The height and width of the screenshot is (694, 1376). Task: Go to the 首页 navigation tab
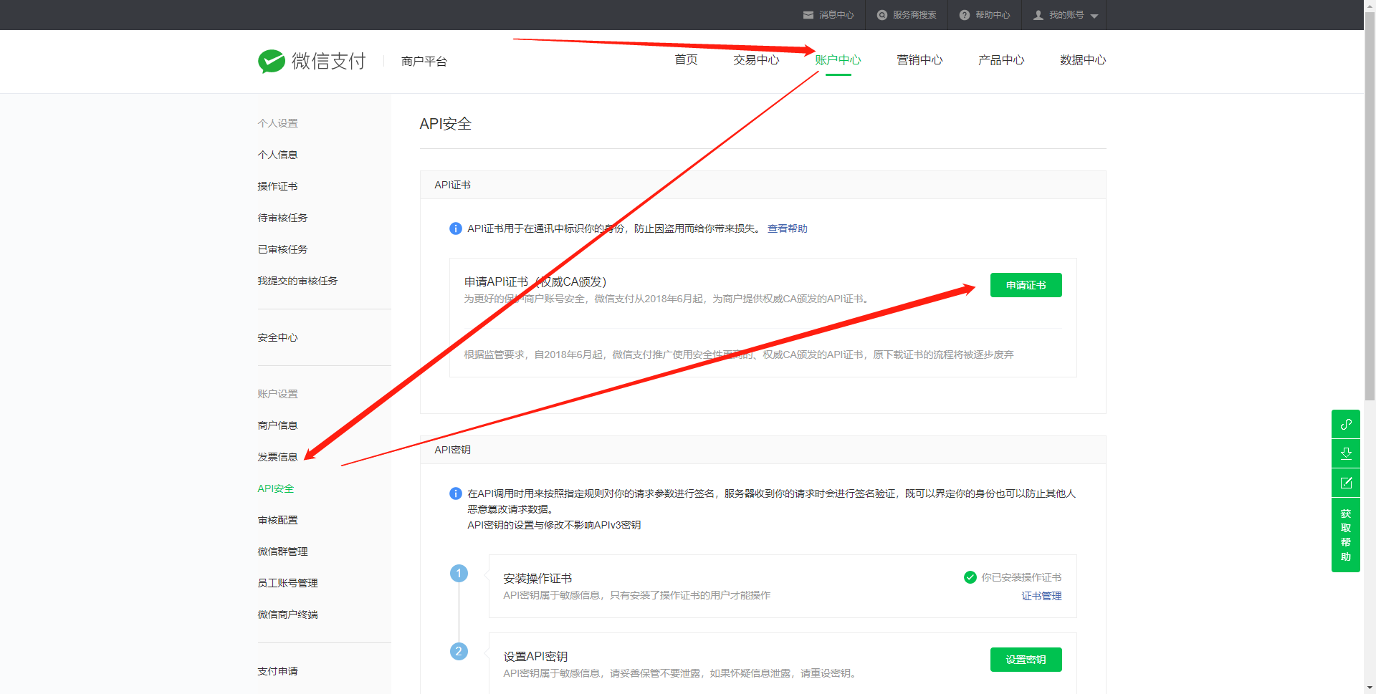tap(686, 60)
